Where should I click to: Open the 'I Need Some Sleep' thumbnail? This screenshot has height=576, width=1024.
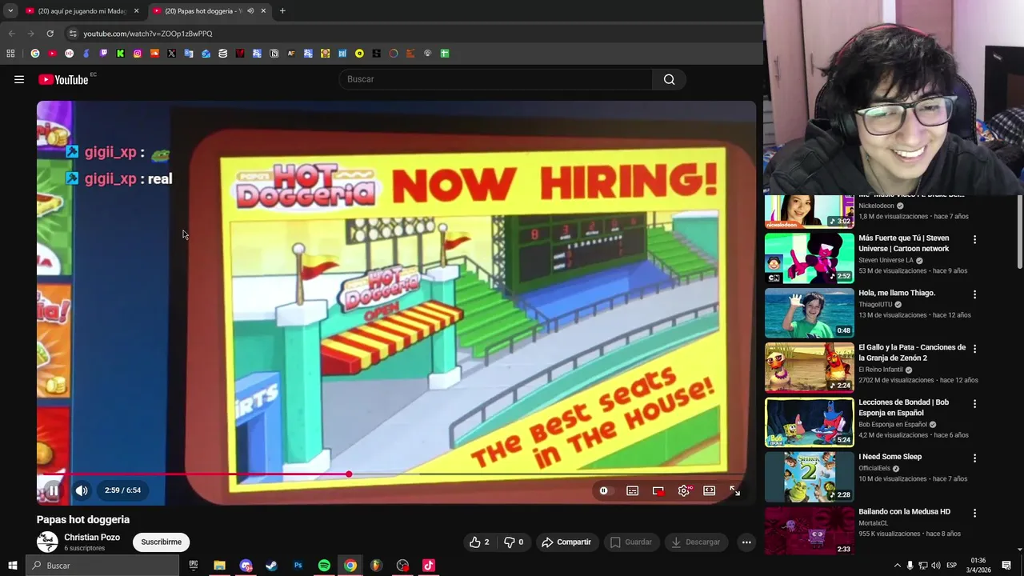point(810,477)
